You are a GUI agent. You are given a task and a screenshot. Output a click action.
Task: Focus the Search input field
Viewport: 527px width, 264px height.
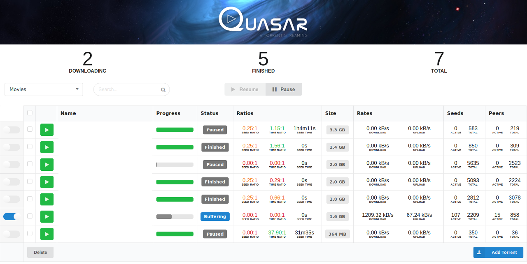[131, 90]
